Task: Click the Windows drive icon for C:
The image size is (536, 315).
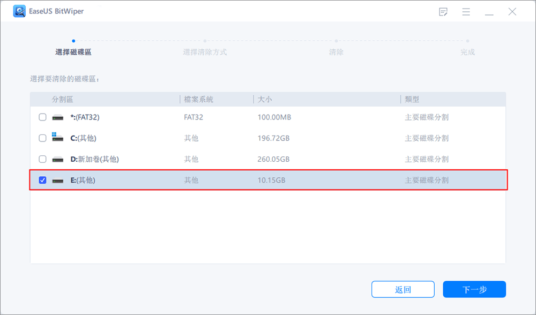Action: (58, 138)
